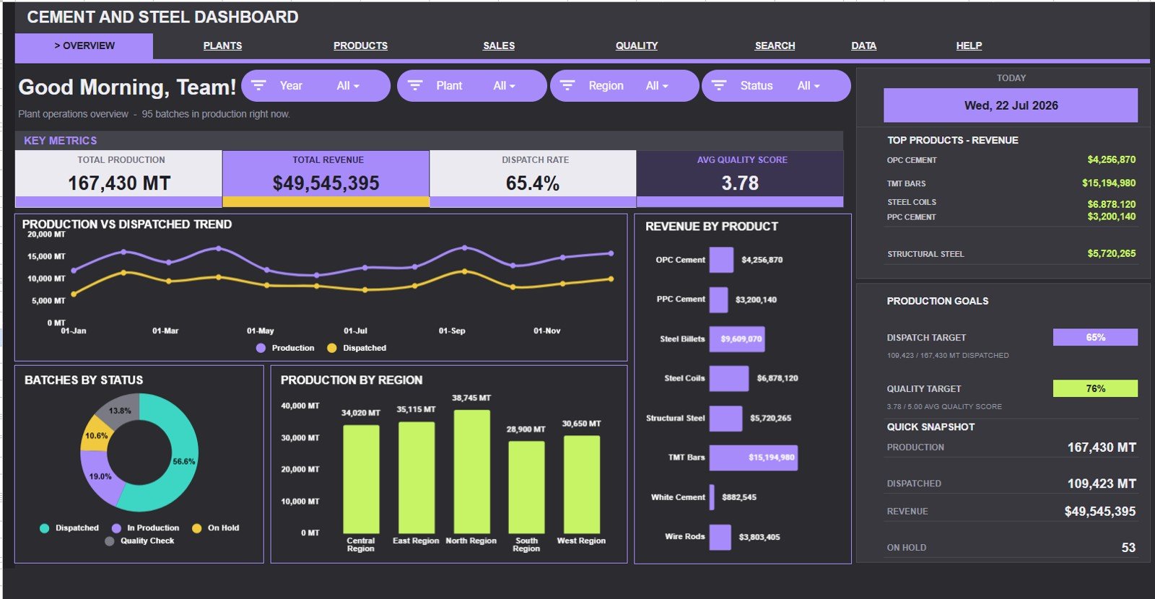Screen dimensions: 1155x599
Task: Open the Year All dropdown
Action: 348,86
